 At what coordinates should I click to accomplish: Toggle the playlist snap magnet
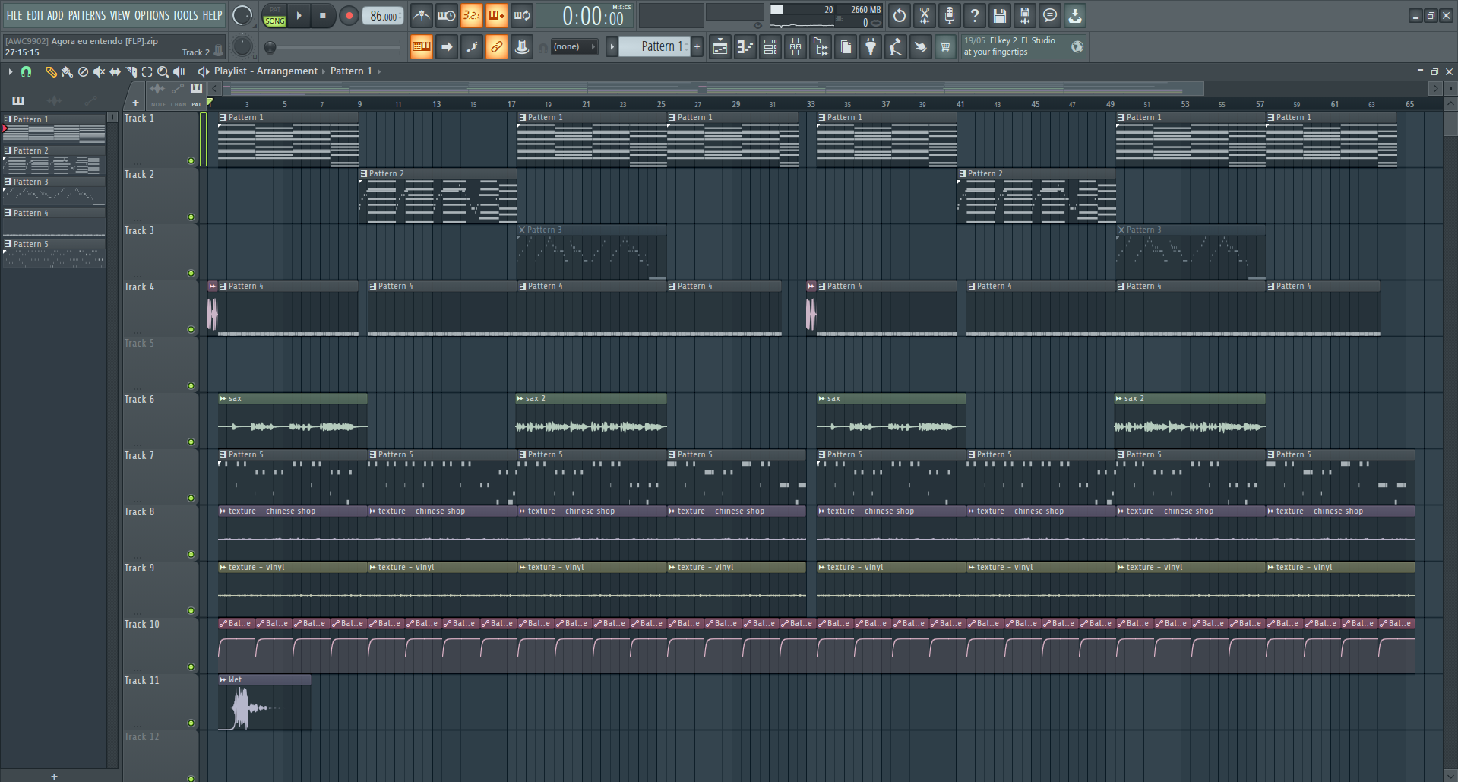[x=27, y=71]
